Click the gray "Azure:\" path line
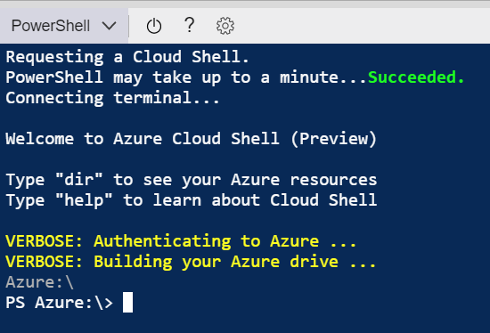The image size is (490, 333). click(40, 282)
